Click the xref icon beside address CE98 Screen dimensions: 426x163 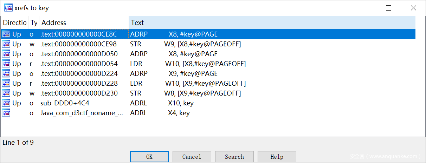(6, 44)
